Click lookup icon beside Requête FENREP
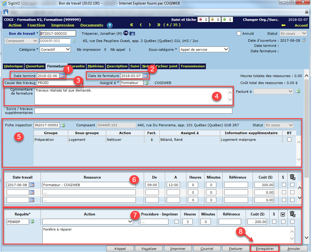Viewport: 311px width, 252px height. [32, 222]
